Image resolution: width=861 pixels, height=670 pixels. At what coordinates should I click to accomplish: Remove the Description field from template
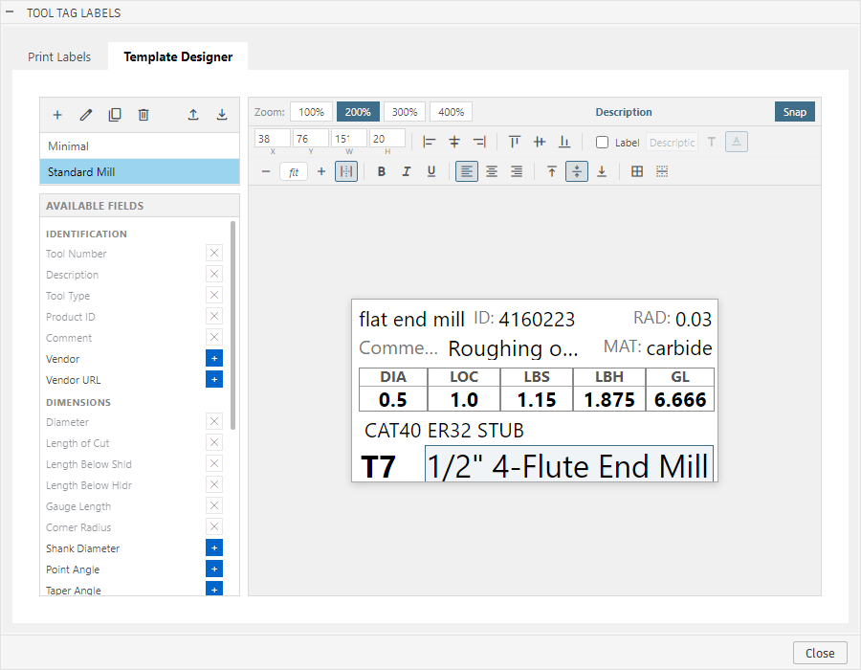(x=214, y=274)
